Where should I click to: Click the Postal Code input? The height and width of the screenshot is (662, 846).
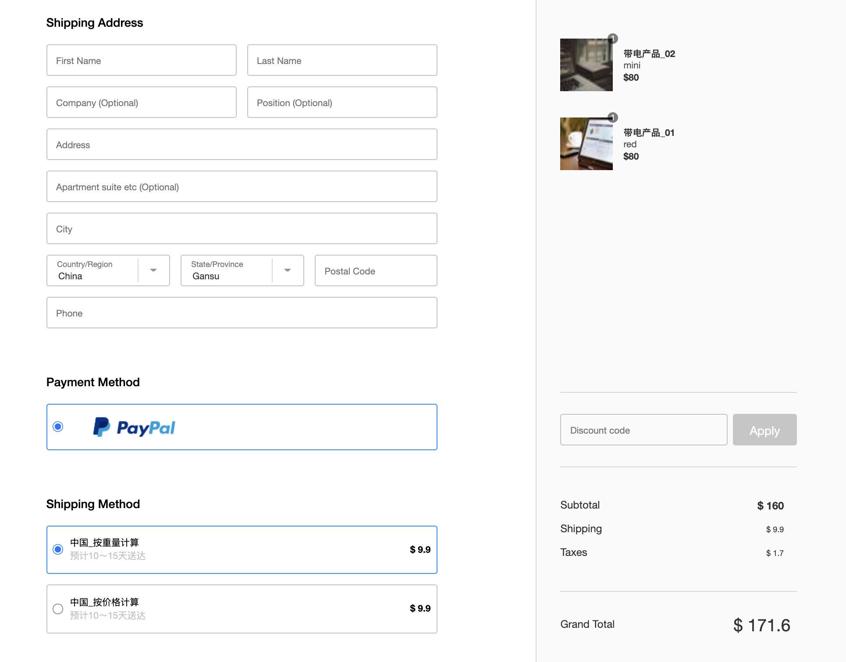pos(376,270)
